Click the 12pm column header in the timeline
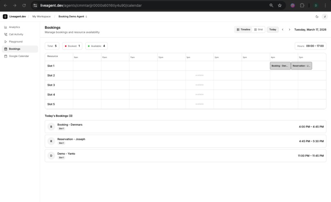331x202 pixels. pyautogui.click(x=161, y=57)
